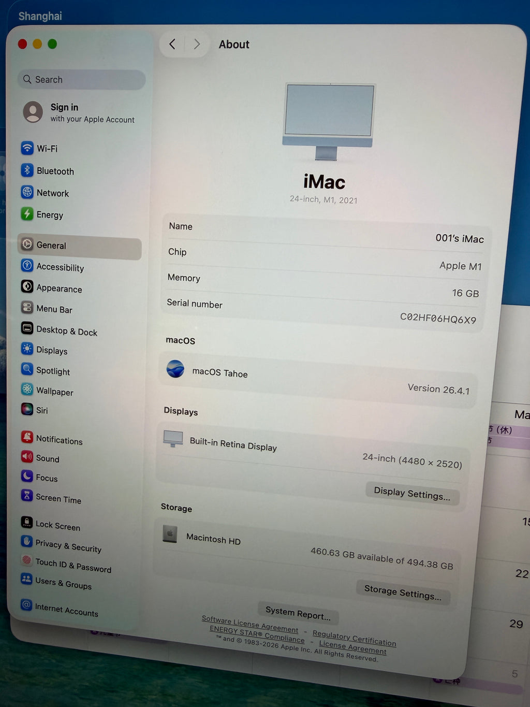Click the Focus moon icon
The height and width of the screenshot is (707, 530).
pos(27,476)
